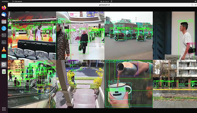Launch VLC media player cone icon
Image resolution: width=197 pixels, height=113 pixels.
pos(4,49)
